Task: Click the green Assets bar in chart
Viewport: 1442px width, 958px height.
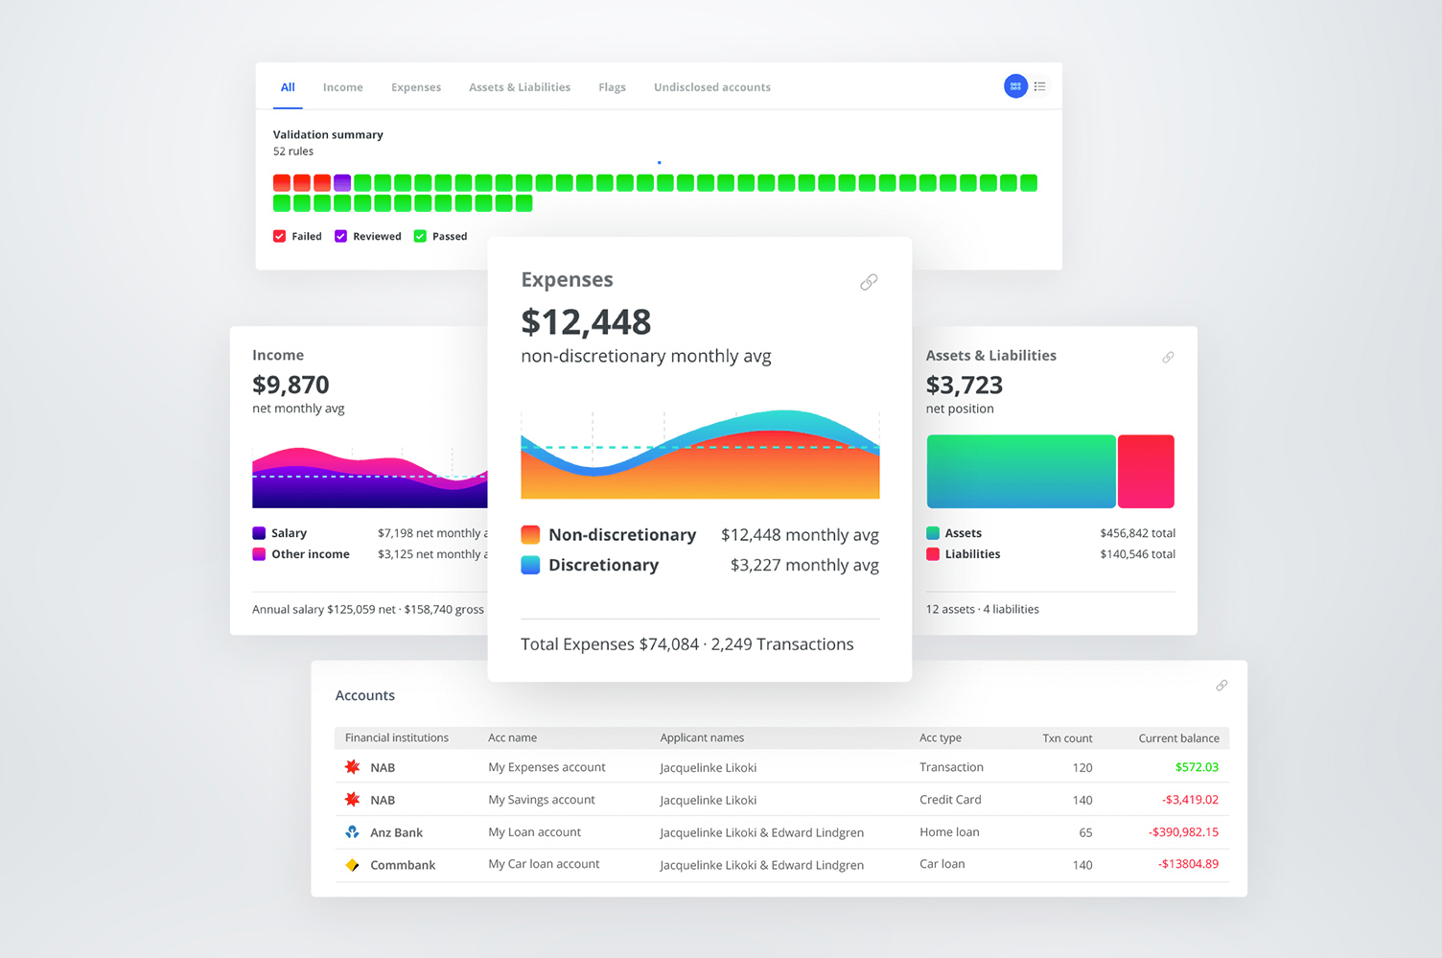Action: pyautogui.click(x=1021, y=472)
